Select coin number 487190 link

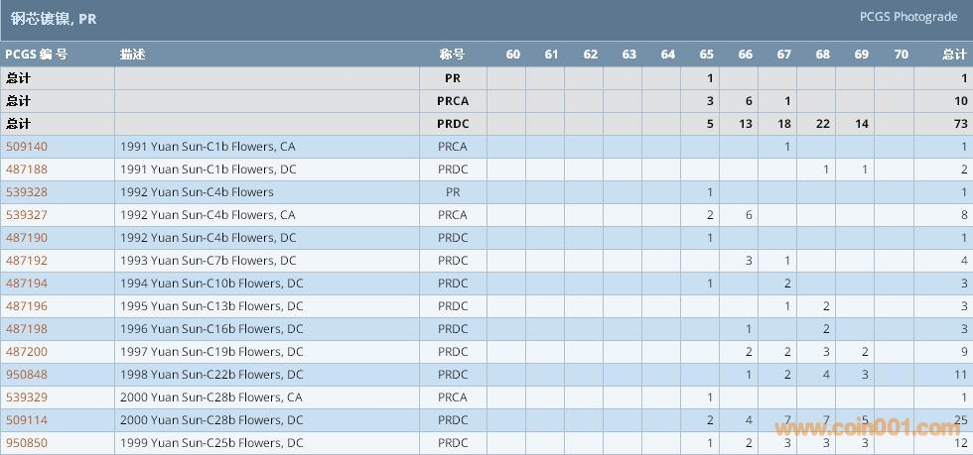(x=26, y=238)
